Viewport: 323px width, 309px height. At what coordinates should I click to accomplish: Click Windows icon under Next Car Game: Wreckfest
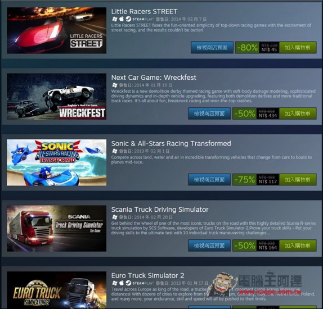115,85
